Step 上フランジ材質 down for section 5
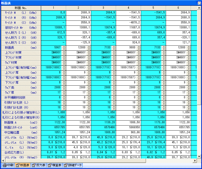The width and height of the screenshot is (202, 169). (x=164, y=54)
